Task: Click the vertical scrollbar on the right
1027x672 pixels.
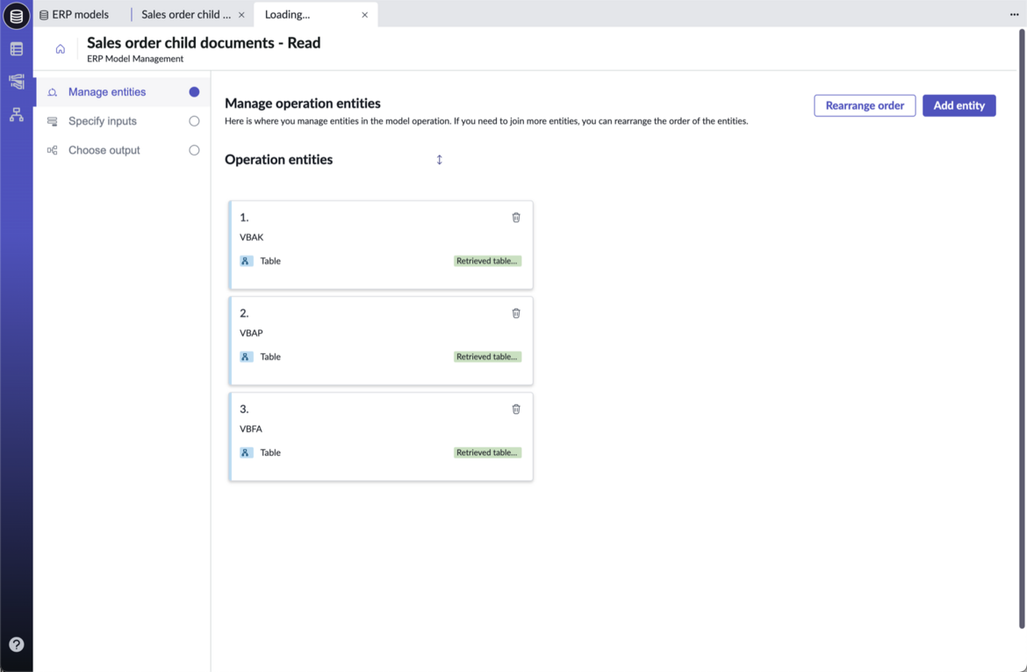Action: pyautogui.click(x=1022, y=329)
